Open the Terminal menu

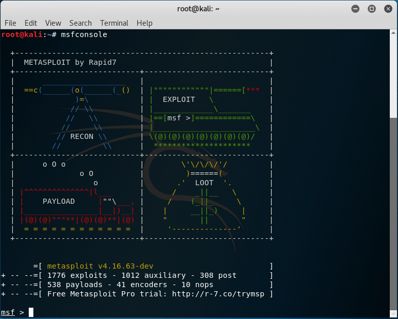coord(114,23)
